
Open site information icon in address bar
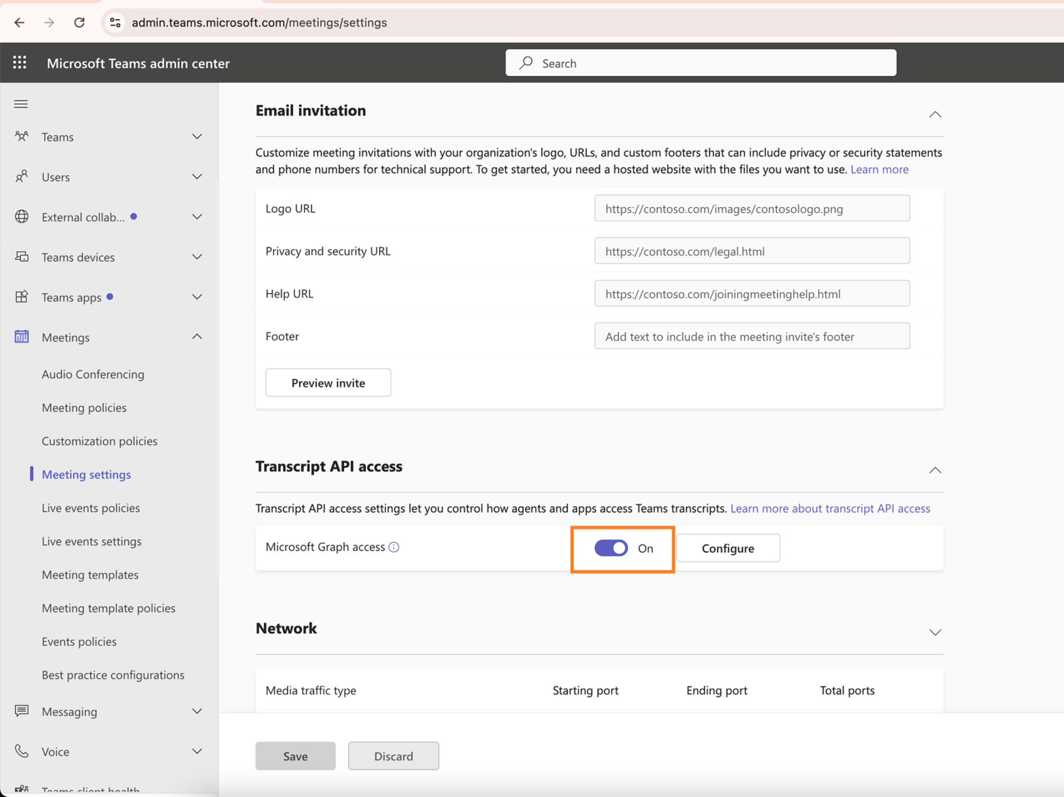(115, 22)
